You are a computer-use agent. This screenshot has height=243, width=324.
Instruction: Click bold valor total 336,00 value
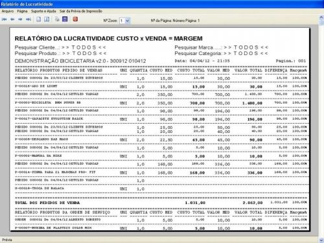pos(255,173)
